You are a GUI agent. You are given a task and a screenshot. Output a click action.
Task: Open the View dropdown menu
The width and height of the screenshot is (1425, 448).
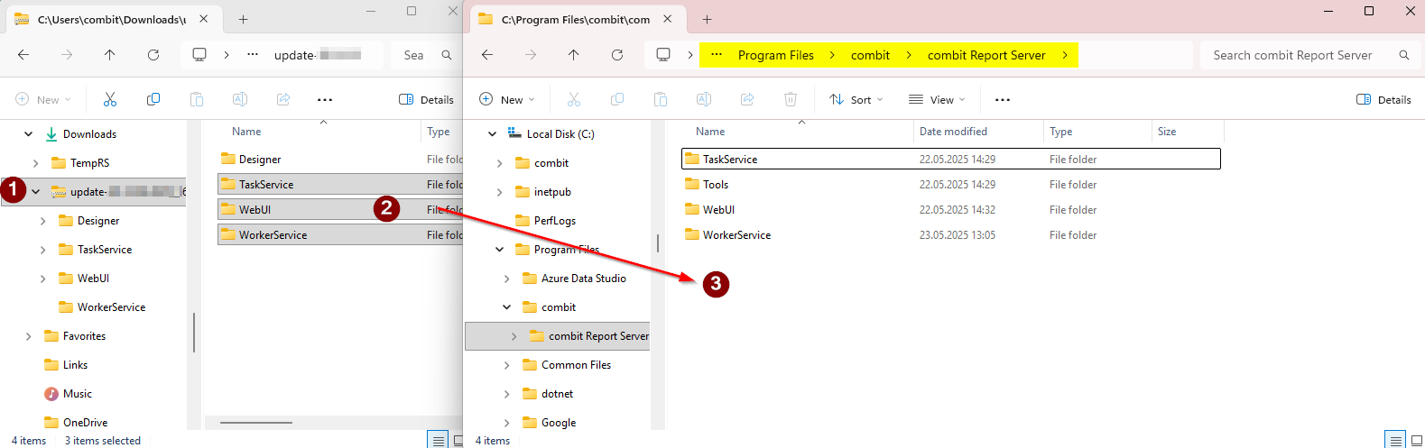[x=937, y=100]
